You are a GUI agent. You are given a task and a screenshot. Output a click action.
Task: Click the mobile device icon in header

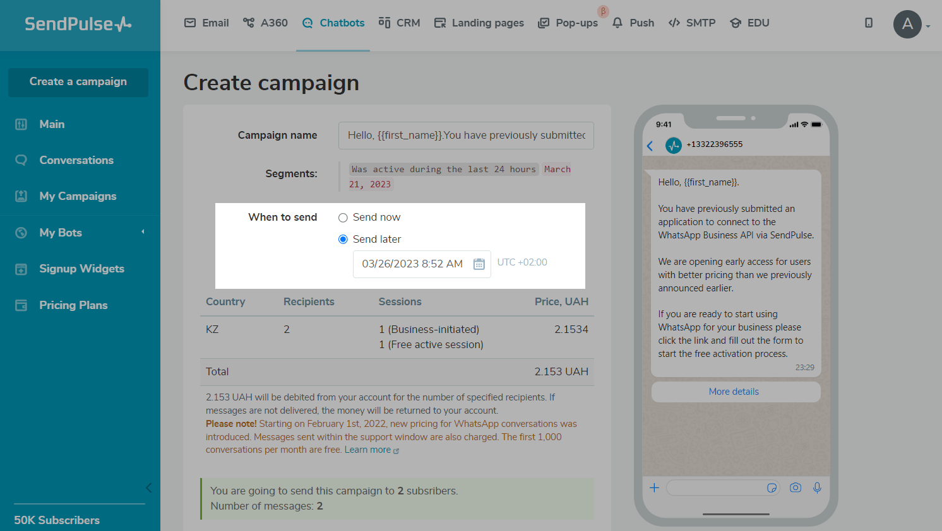869,23
